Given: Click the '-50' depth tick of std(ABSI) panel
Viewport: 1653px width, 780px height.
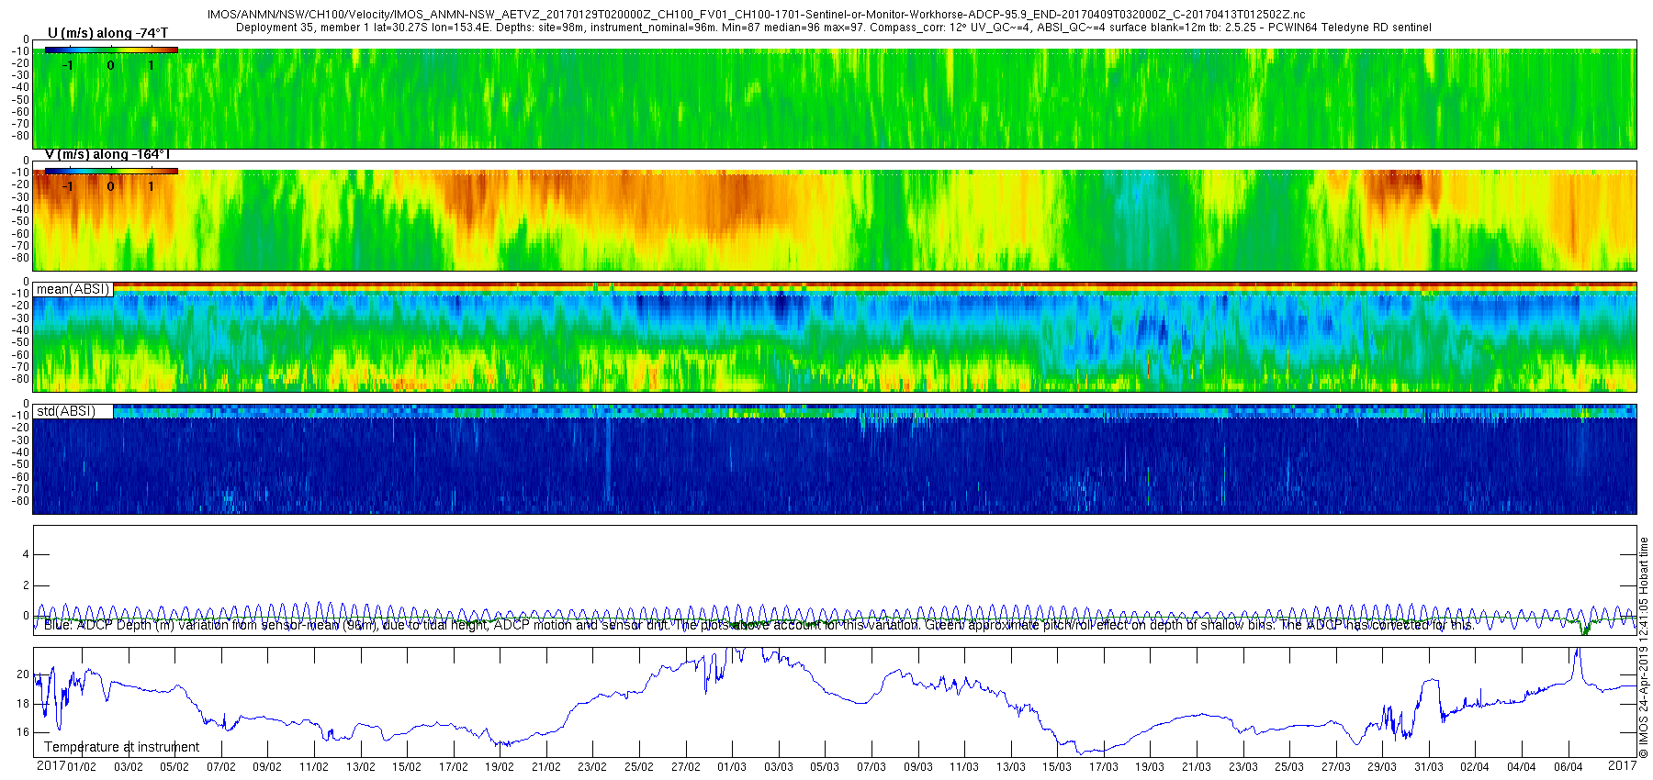Looking at the screenshot, I should coord(20,464).
